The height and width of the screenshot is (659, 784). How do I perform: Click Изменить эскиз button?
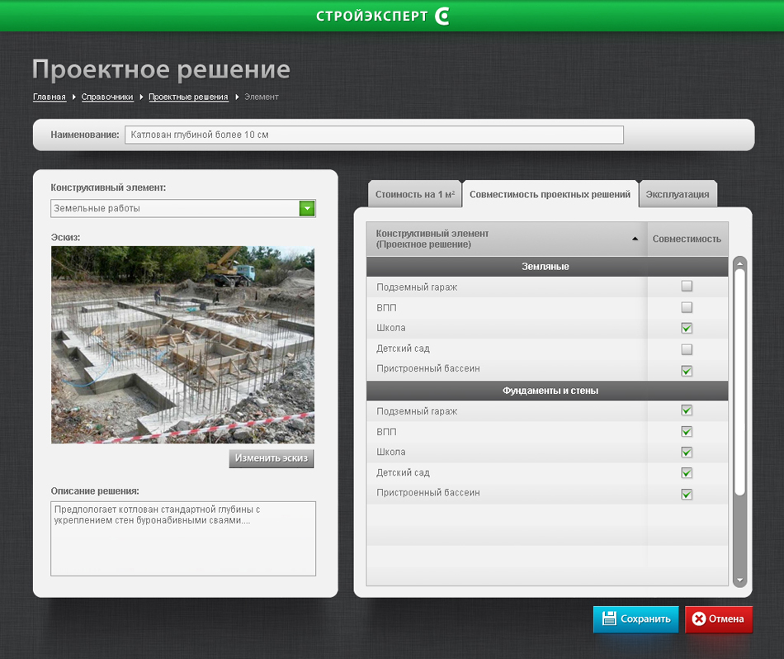coord(272,458)
